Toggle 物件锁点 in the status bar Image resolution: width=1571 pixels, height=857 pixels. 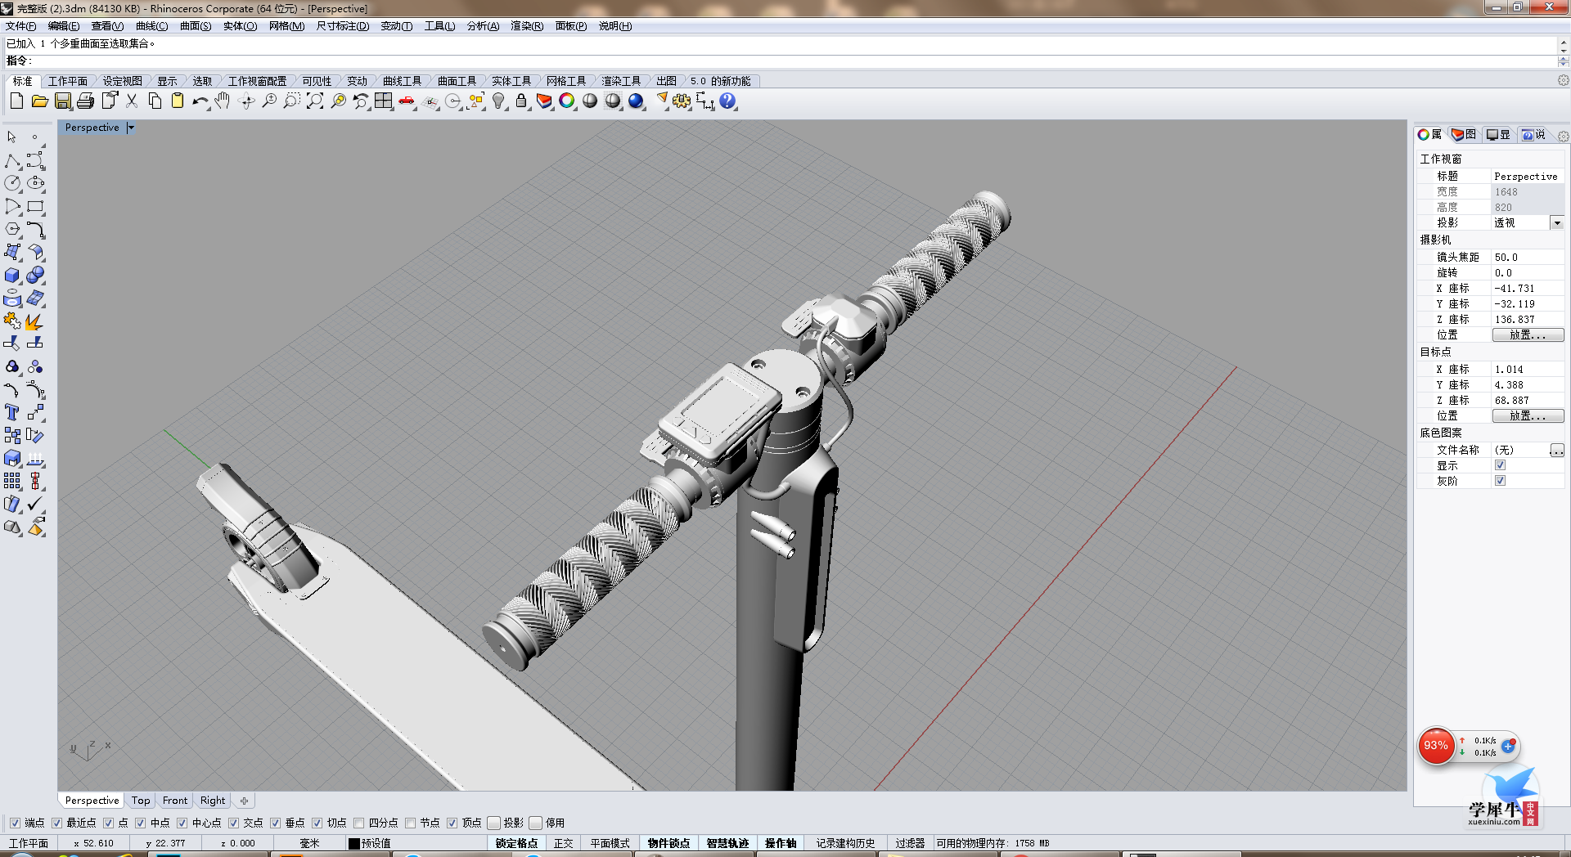668,843
